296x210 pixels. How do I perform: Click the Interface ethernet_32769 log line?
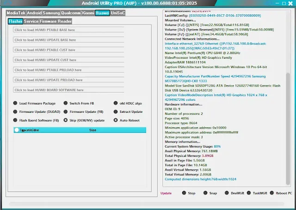click(x=216, y=46)
